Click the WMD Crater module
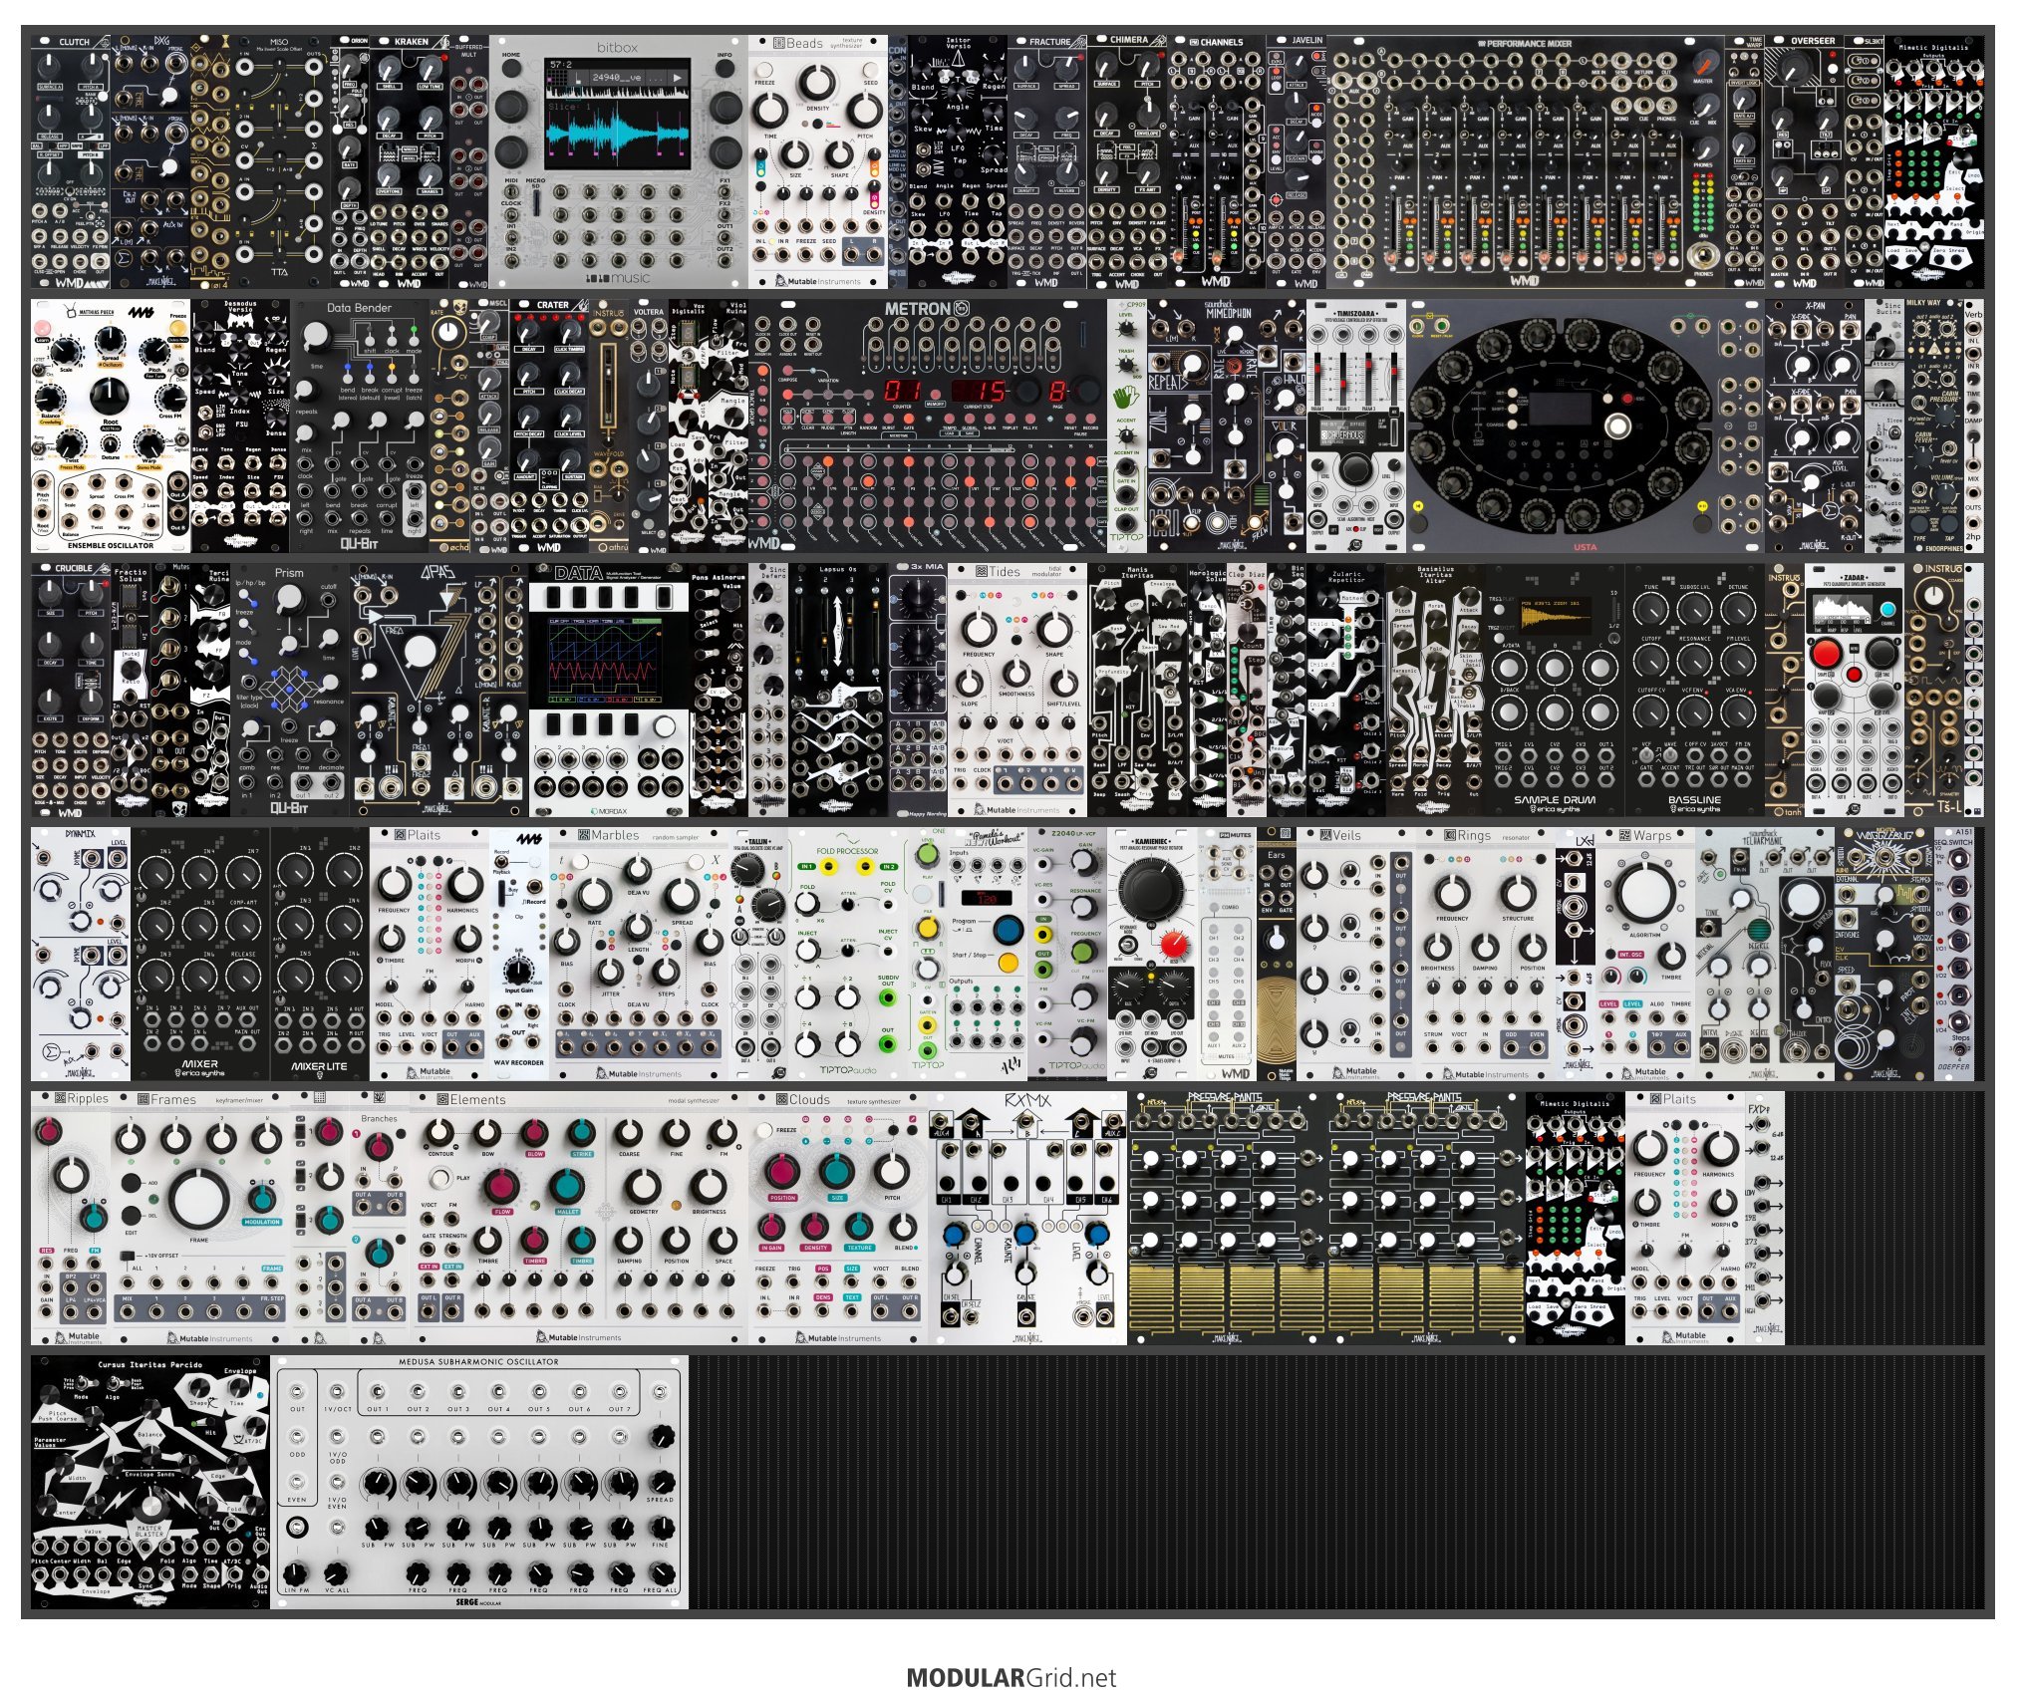 [x=549, y=425]
